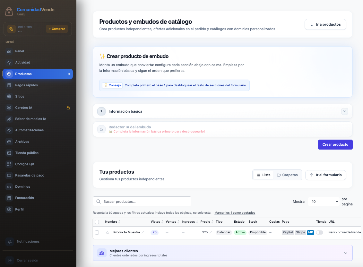This screenshot has height=267, width=363.
Task: Click the Crear producto button
Action: [x=335, y=144]
